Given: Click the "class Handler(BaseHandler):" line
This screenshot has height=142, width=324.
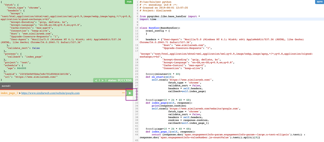Looking at the screenshot, I should pos(160,28).
